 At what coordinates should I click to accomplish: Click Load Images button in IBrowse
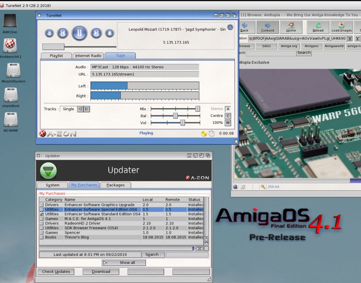point(341,27)
